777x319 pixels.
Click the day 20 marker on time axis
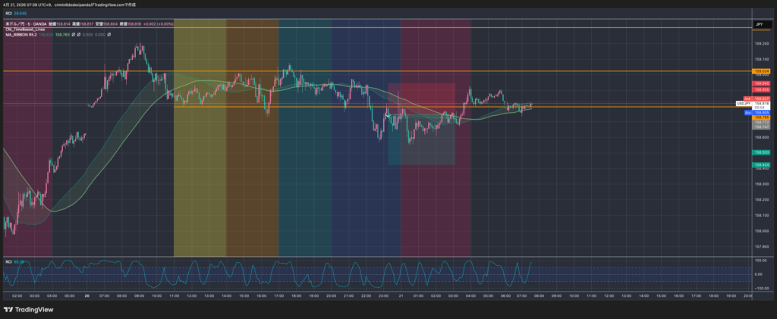click(87, 296)
